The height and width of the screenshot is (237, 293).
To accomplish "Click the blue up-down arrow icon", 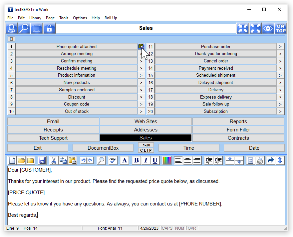I will [x=280, y=160].
